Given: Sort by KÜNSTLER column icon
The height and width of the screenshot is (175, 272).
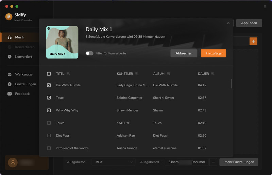Looking at the screenshot, I should 137,74.
